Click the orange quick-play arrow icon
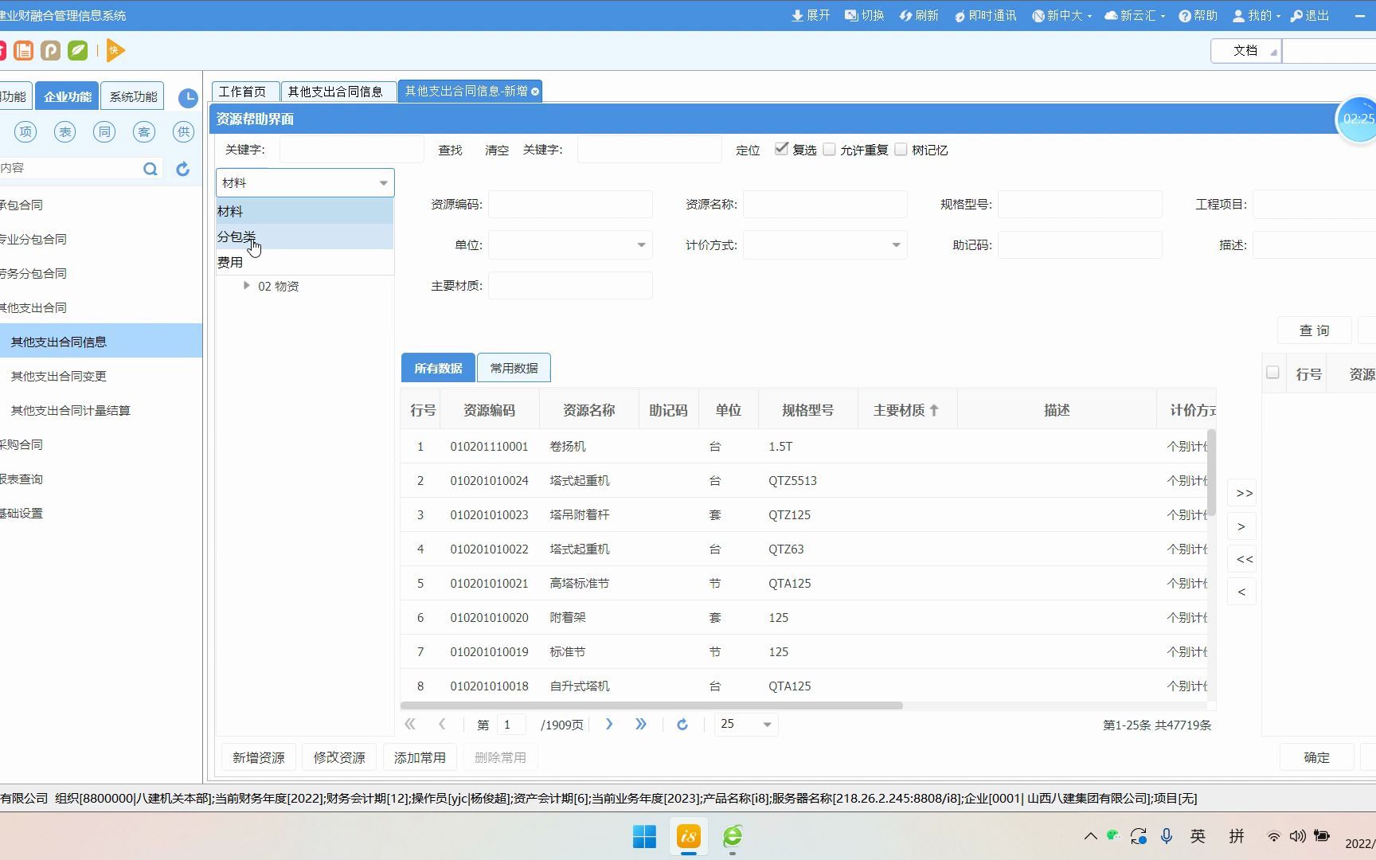This screenshot has width=1376, height=860. 115,51
